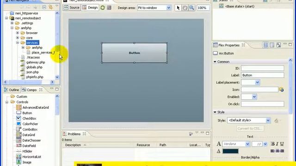
Task: Pick the Button component
Action: pyautogui.click(x=27, y=113)
